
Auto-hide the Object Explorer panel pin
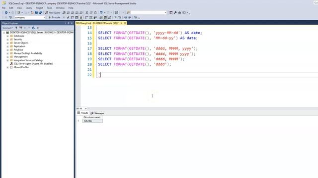(x=69, y=23)
